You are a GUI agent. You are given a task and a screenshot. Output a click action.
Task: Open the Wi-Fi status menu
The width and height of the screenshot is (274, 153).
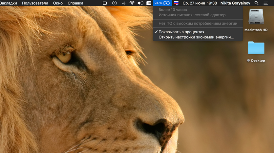click(x=132, y=3)
